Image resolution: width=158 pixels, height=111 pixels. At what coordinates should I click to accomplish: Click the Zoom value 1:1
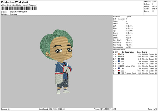click(x=153, y=11)
